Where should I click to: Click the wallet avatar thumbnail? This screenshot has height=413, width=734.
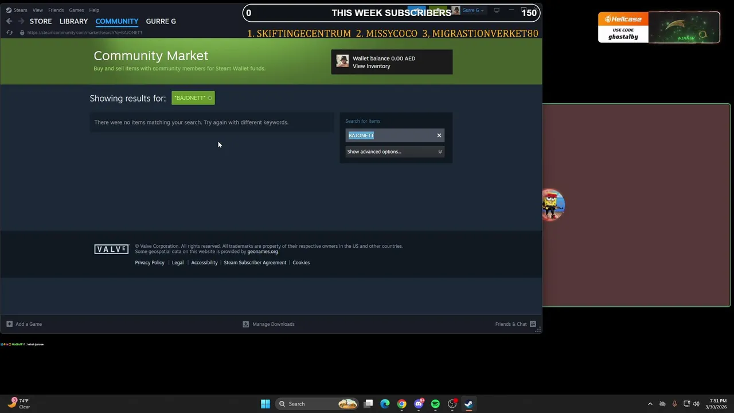(342, 61)
